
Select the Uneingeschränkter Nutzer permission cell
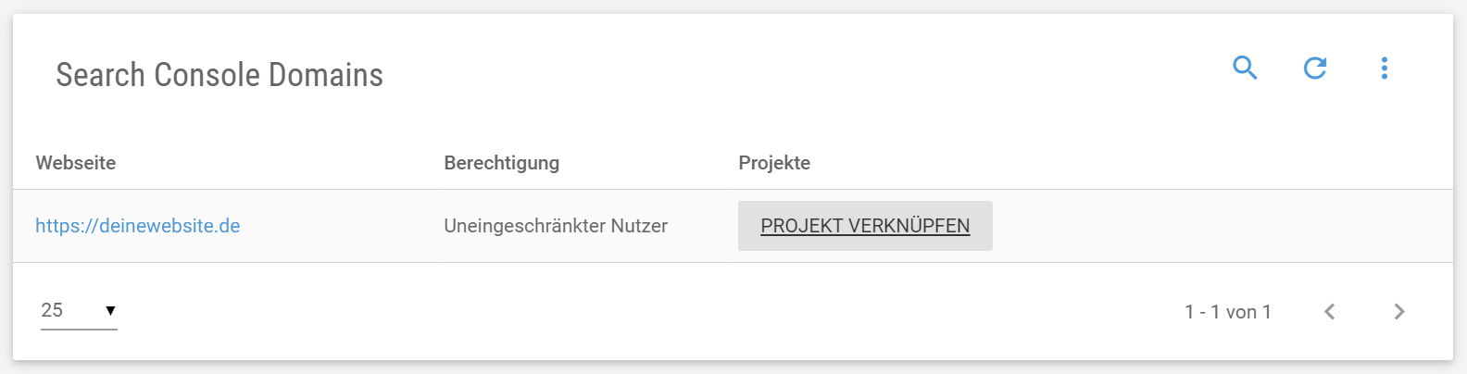(x=556, y=226)
